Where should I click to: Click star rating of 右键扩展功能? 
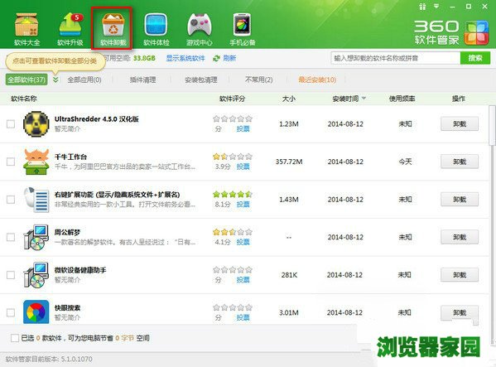[233, 194]
